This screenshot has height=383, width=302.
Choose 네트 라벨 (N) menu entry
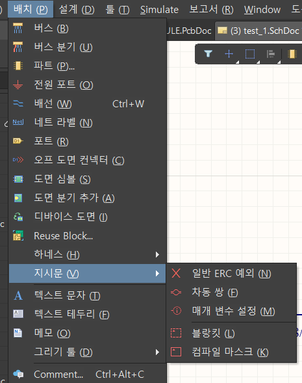tap(87, 122)
